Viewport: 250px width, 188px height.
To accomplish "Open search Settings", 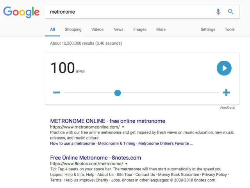I will (x=208, y=29).
